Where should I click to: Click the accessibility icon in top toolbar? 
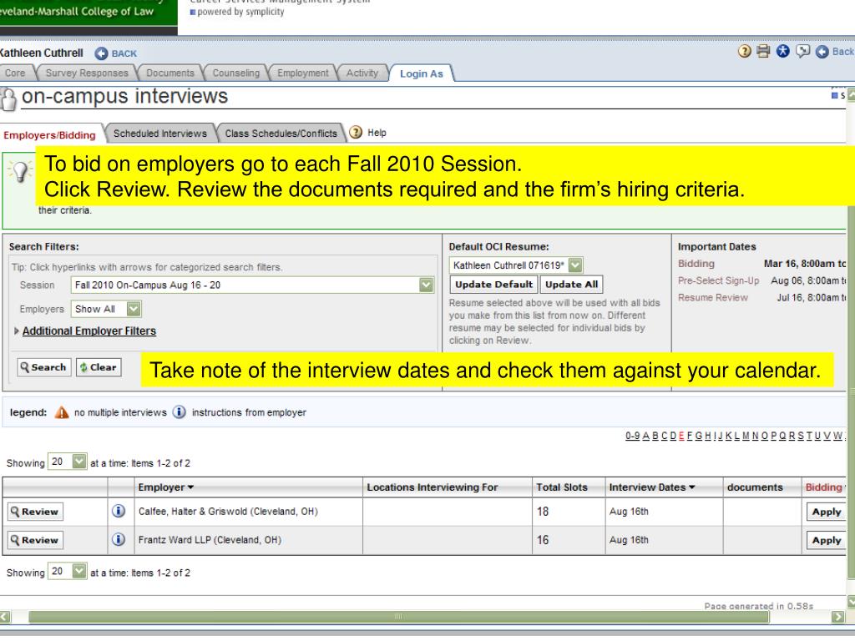point(783,51)
